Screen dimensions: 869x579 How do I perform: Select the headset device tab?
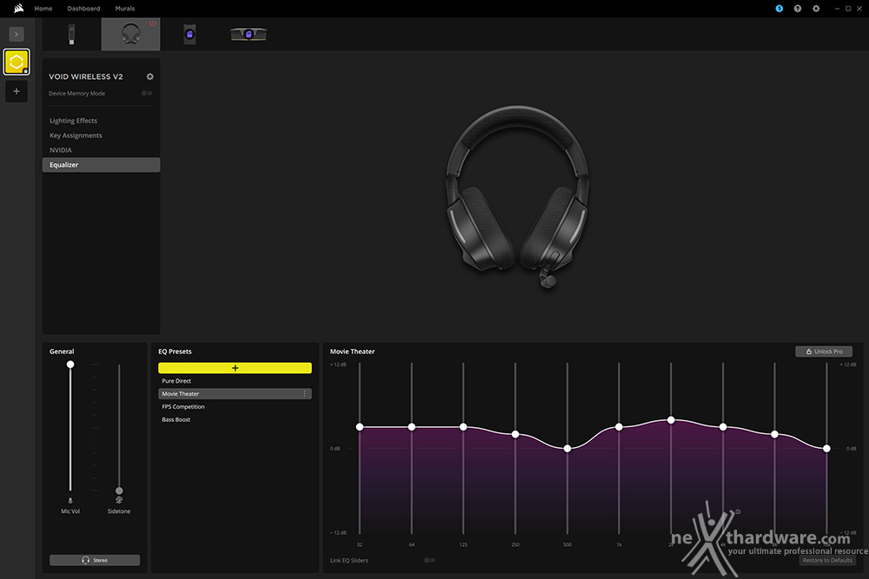(131, 35)
